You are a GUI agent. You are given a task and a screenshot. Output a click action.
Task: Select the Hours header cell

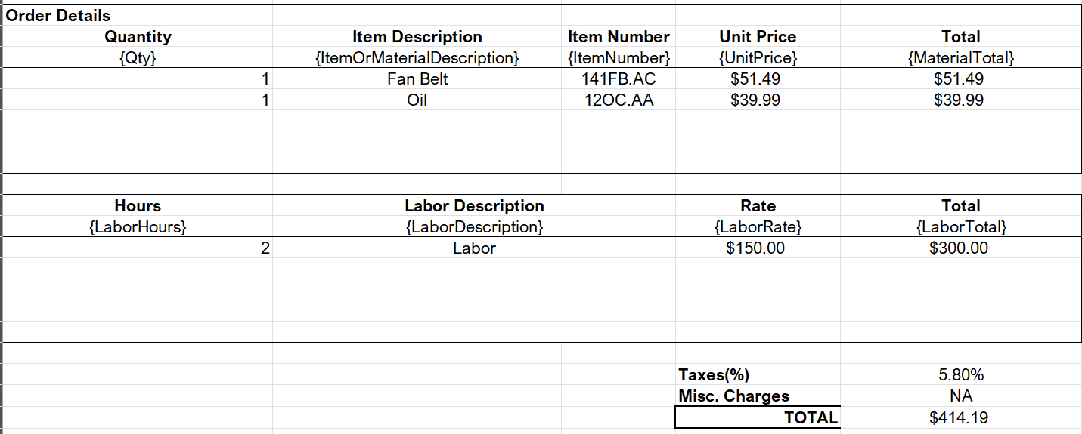(138, 205)
